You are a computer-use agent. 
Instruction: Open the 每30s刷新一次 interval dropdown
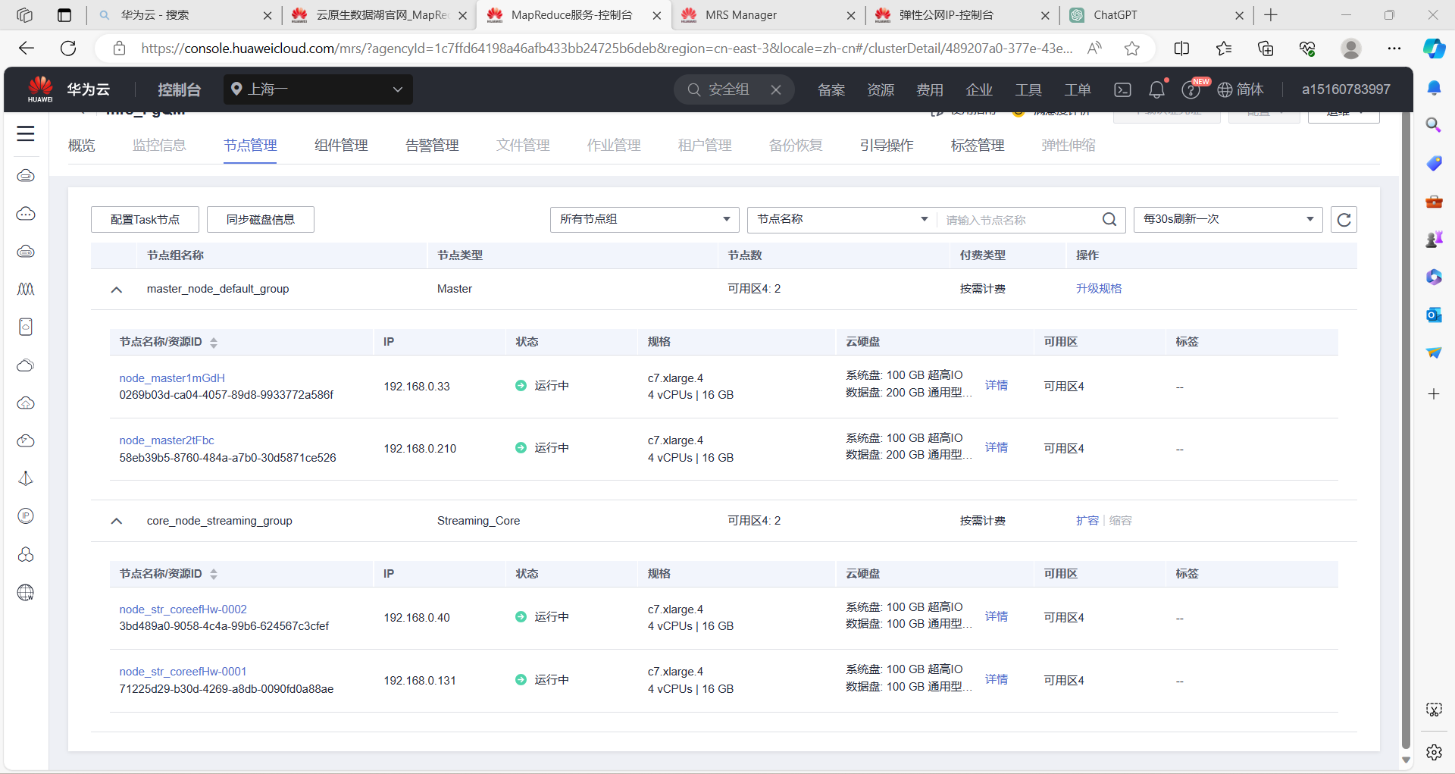click(x=1228, y=220)
